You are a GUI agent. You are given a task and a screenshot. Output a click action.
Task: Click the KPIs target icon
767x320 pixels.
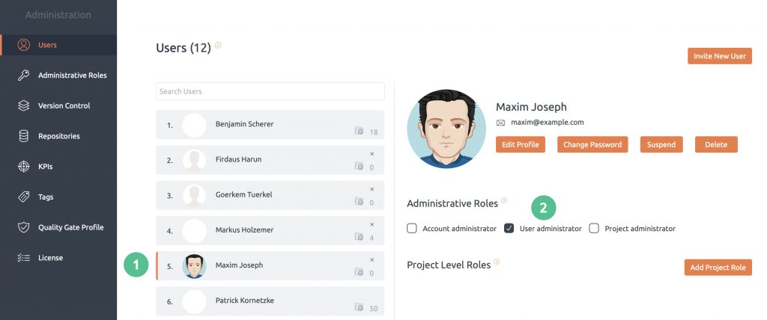tap(23, 167)
